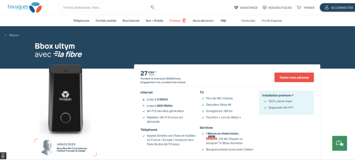Click the Fonction « Lire du début » text
Screen dimensions: 355x160
pos(224,117)
